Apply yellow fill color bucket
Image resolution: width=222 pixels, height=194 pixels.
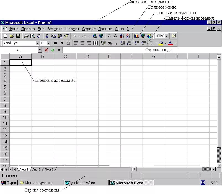pyautogui.click(x=161, y=43)
